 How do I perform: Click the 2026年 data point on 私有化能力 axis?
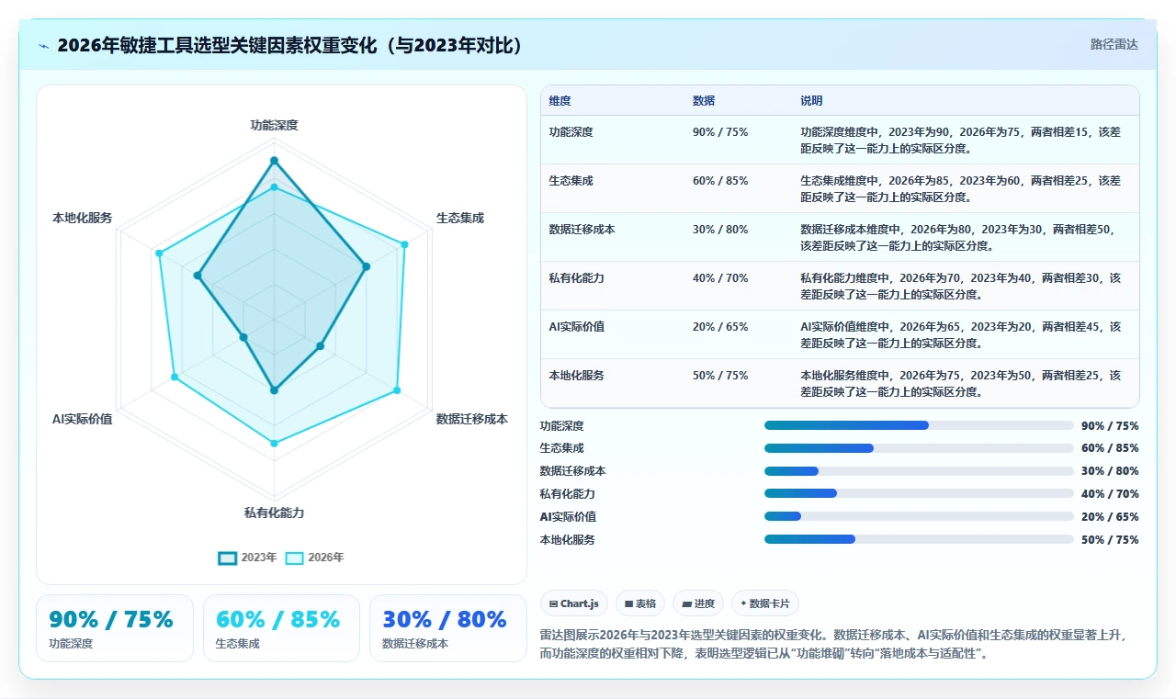tap(274, 443)
